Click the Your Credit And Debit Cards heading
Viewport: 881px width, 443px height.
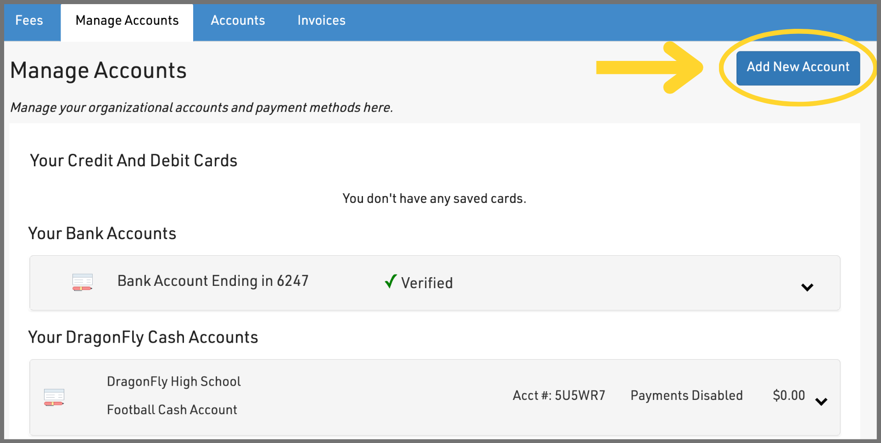pyautogui.click(x=134, y=161)
